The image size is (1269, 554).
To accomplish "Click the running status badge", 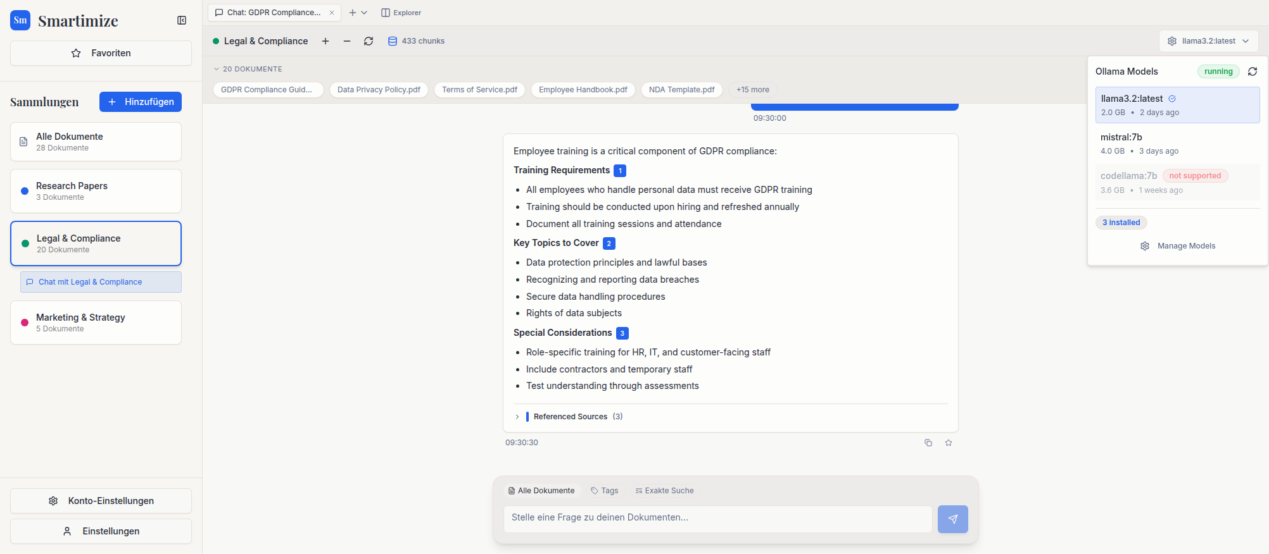I will pos(1218,71).
